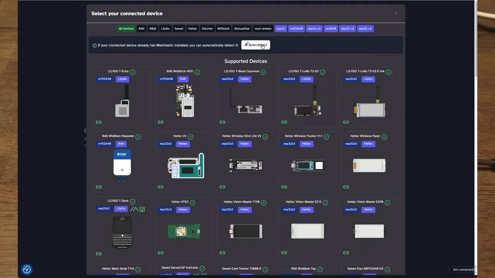Click the supported checkmark beside LILYGO T-Deck

[x=133, y=202]
